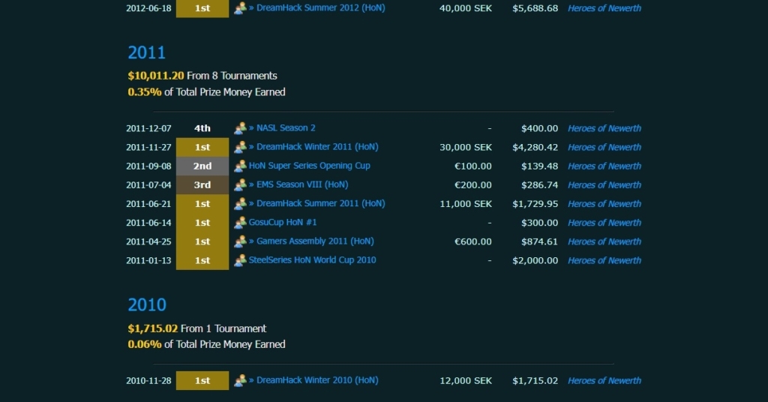Click Heroes of Newerth link in 2011-11-27 row
The width and height of the screenshot is (768, 402).
click(x=604, y=148)
